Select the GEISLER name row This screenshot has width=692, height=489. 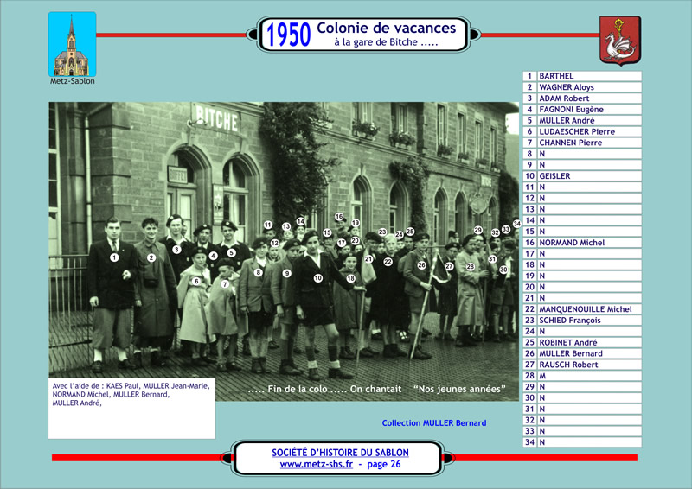[589, 176]
